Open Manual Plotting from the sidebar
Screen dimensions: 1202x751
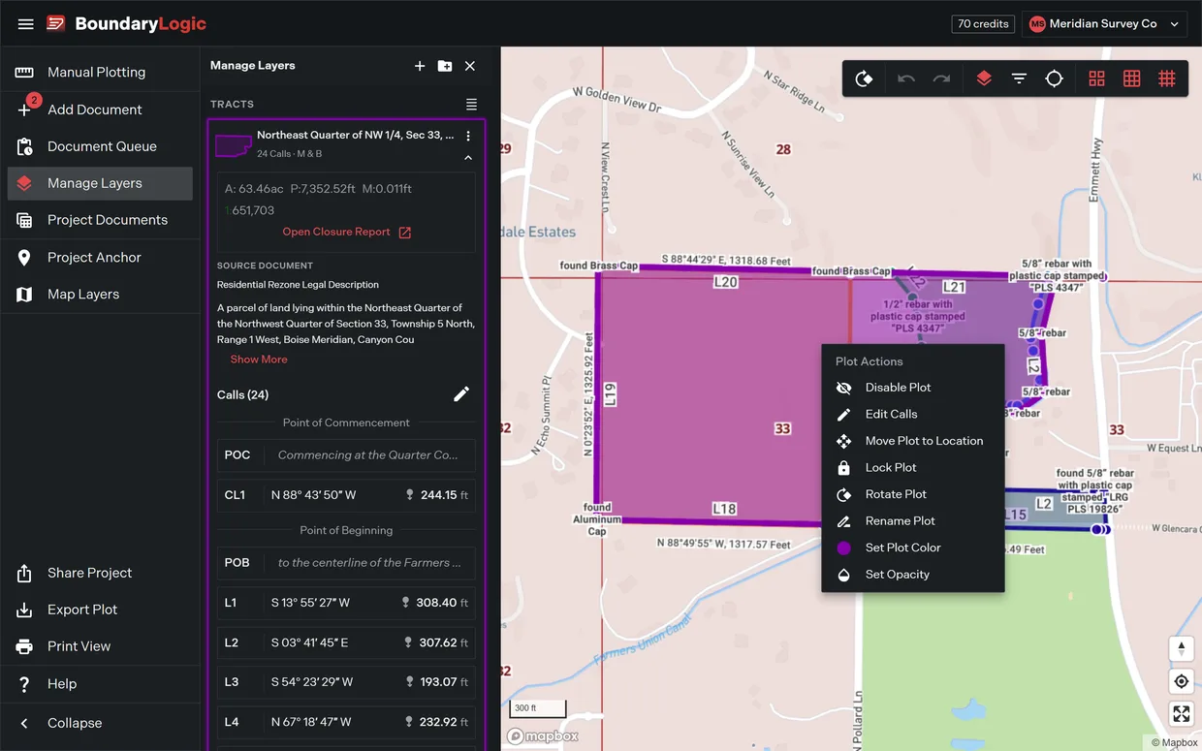100,73
